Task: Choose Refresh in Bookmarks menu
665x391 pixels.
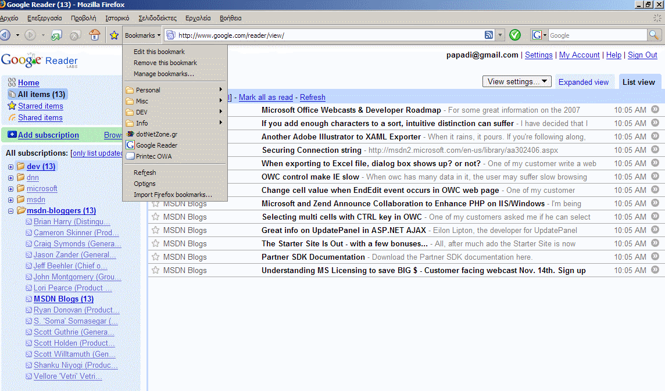Action: (x=175, y=173)
